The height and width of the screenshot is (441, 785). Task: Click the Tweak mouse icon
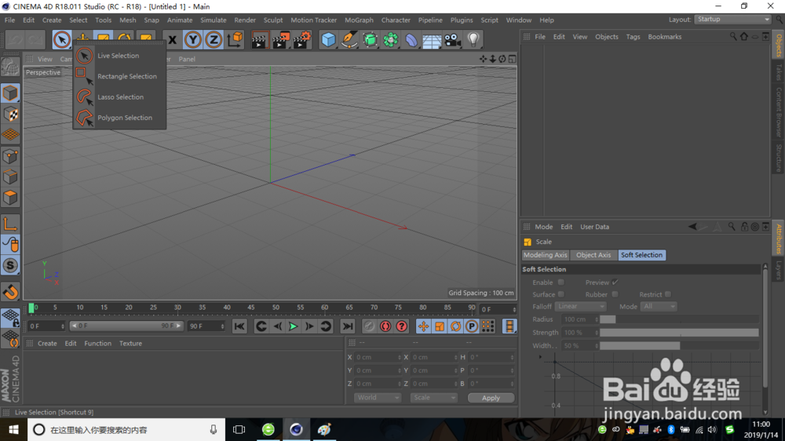(x=10, y=245)
